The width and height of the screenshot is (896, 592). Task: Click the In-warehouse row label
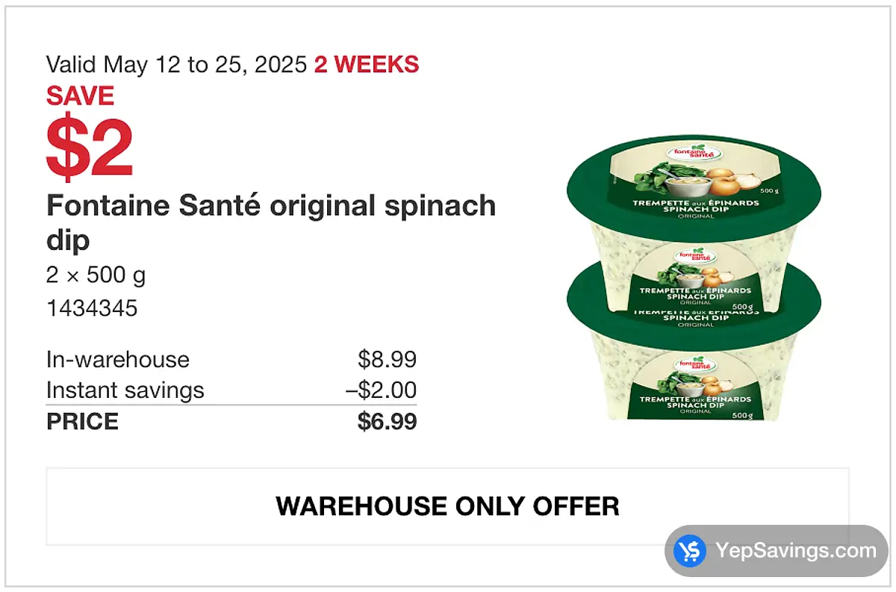click(x=118, y=359)
